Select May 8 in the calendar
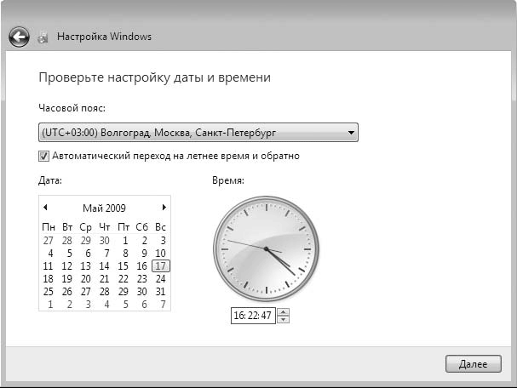517x388 pixels. 125,253
